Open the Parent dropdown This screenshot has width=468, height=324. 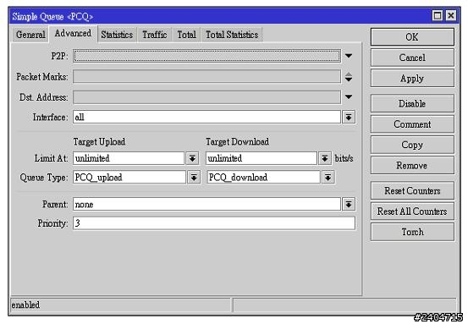349,205
